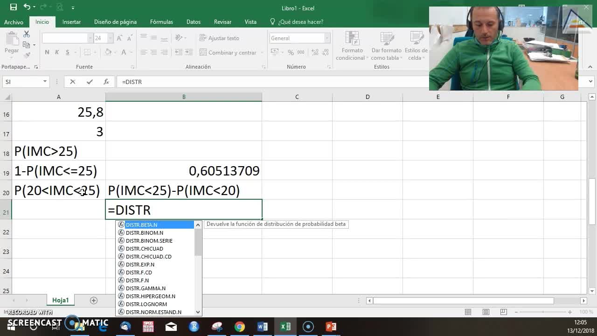Open Google Chrome from the taskbar
The height and width of the screenshot is (336, 597).
tap(239, 327)
